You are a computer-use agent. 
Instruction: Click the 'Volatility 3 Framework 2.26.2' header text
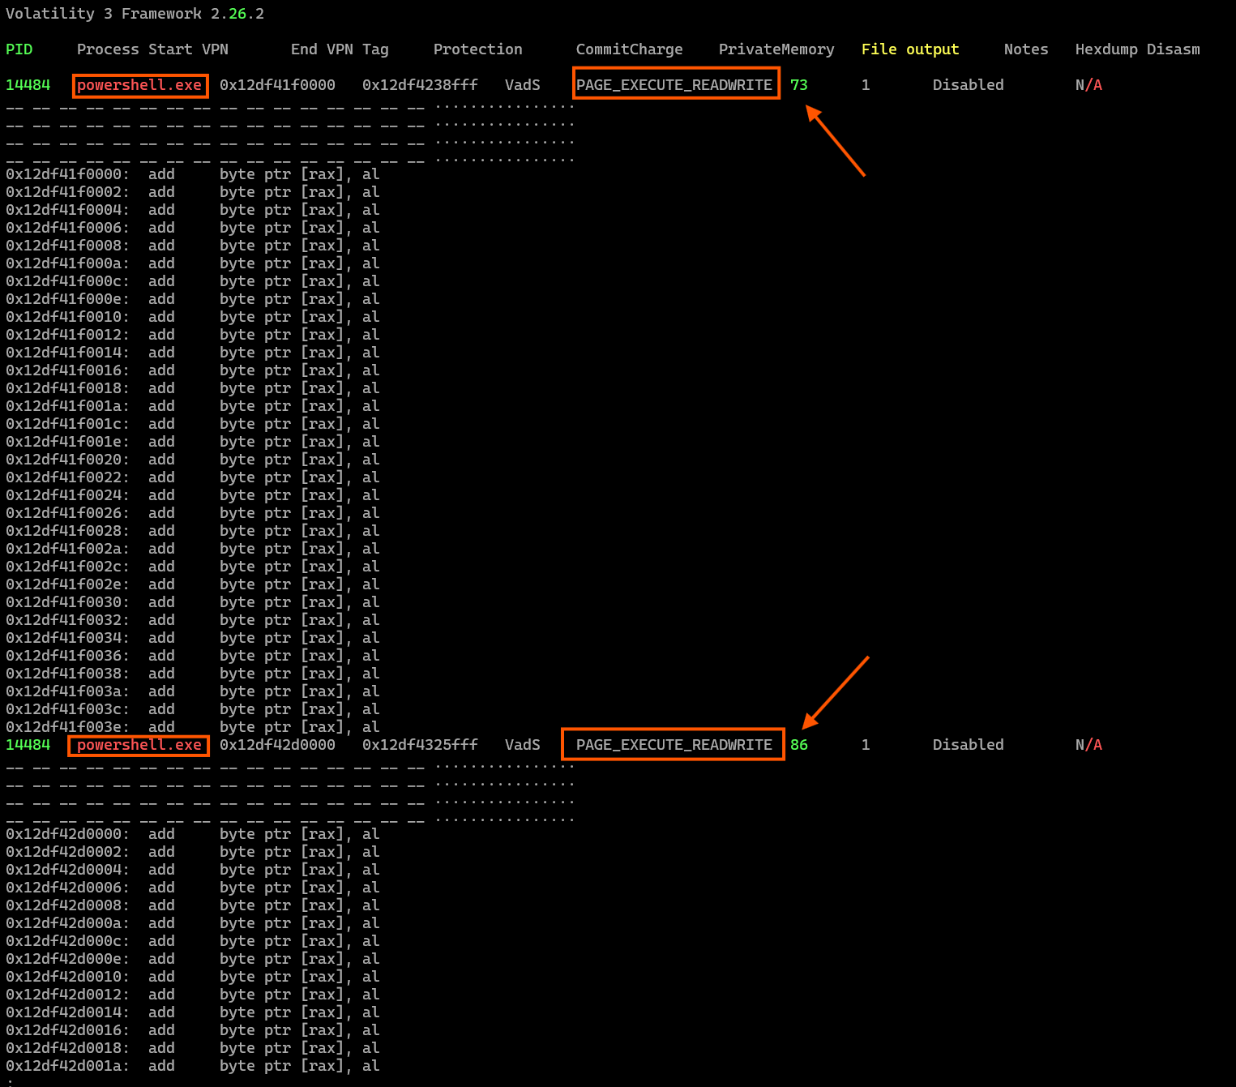(x=135, y=14)
